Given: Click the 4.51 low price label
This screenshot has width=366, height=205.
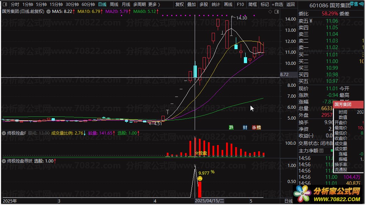Looking at the screenshot, I should (x=158, y=124).
